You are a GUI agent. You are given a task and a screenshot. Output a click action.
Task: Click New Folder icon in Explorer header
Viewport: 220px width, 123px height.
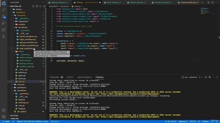(x=37, y=6)
